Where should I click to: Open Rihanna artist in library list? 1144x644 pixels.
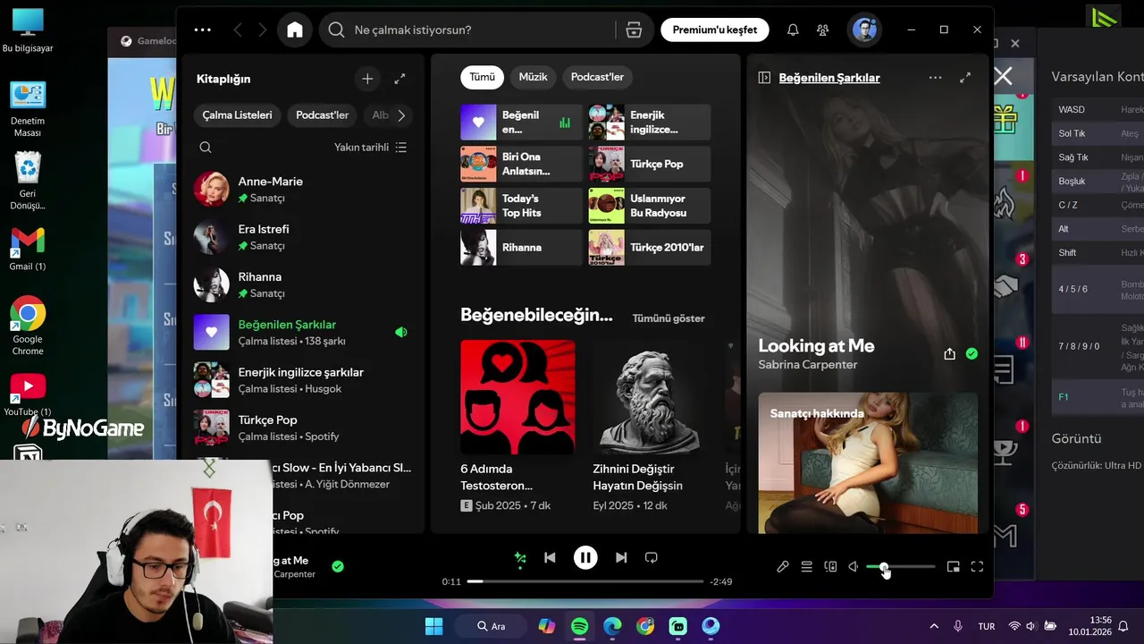tap(302, 284)
